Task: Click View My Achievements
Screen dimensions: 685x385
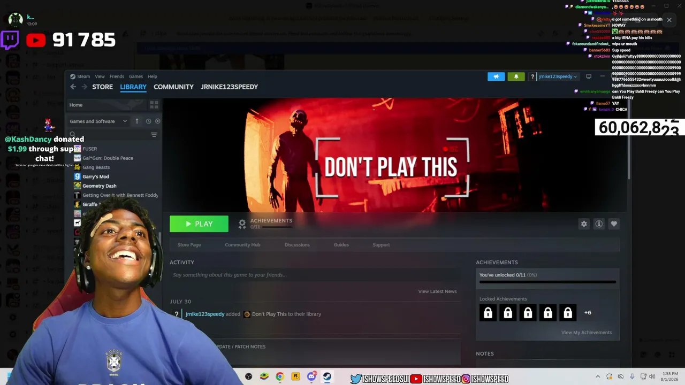Action: (x=587, y=333)
